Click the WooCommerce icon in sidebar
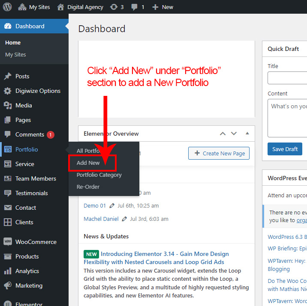 (x=8, y=242)
